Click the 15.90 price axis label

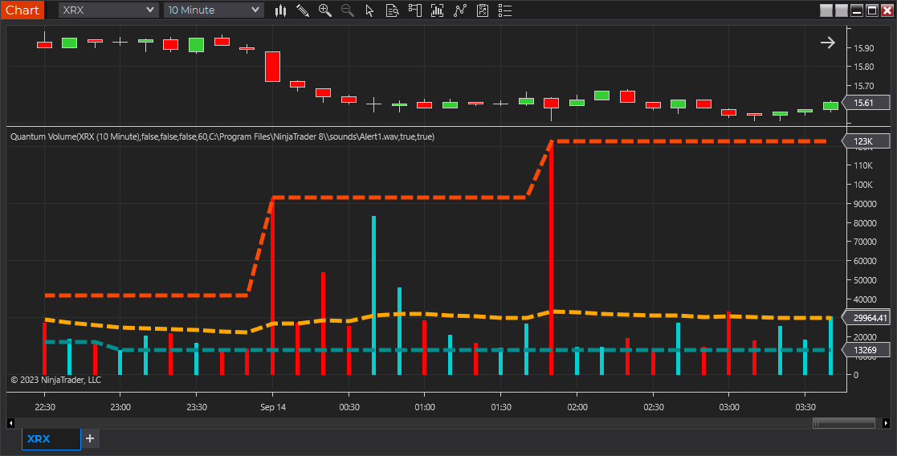(x=864, y=48)
